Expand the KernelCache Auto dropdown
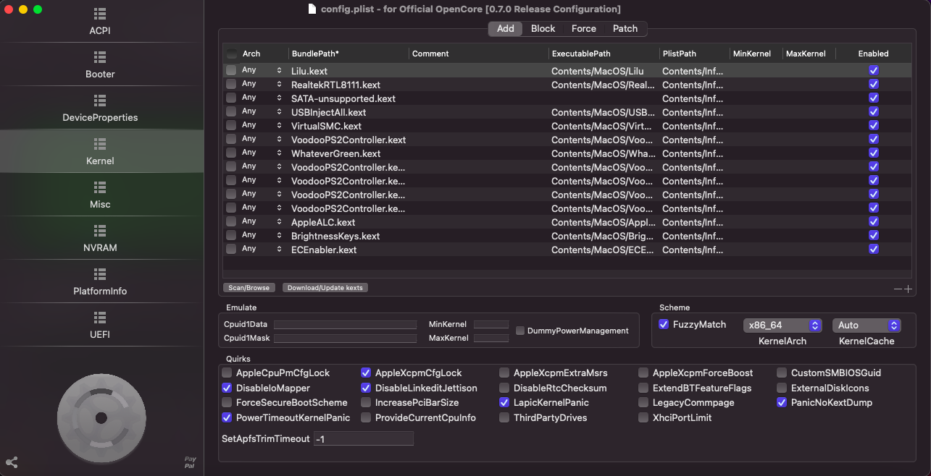The height and width of the screenshot is (476, 931). point(867,326)
